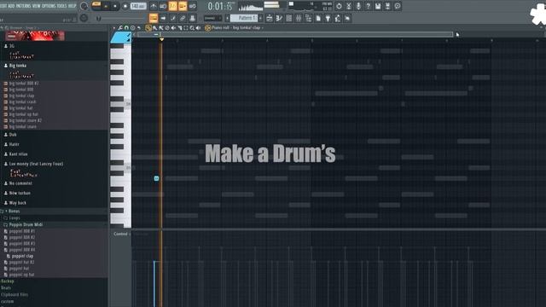The image size is (546, 307).
Task: Toggle typing keyboard to piano button
Action: pyautogui.click(x=154, y=18)
